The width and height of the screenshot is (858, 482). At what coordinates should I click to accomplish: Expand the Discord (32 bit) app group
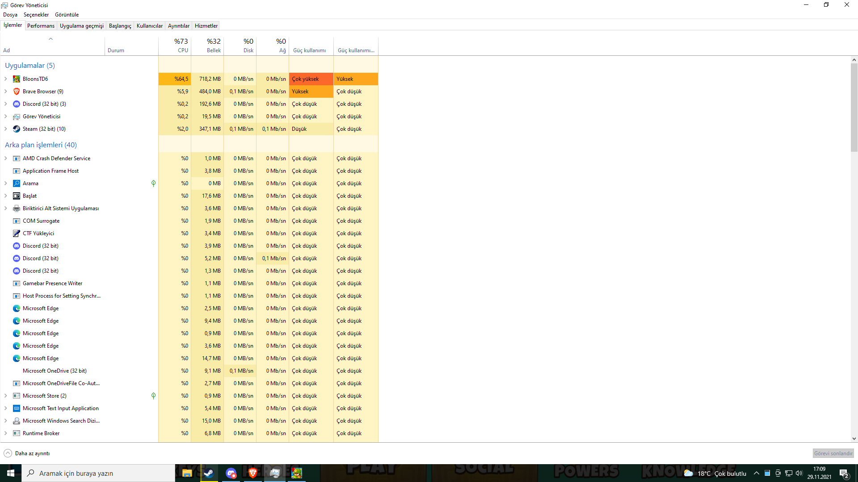6,104
